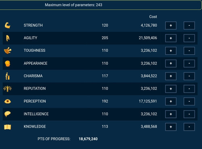Click the Appearance head icon
Image resolution: width=202 pixels, height=149 pixels.
[8, 64]
